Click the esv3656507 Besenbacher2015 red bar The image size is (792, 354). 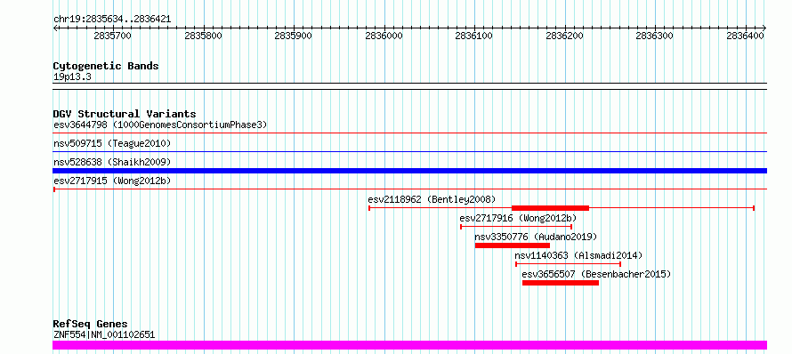tap(560, 283)
